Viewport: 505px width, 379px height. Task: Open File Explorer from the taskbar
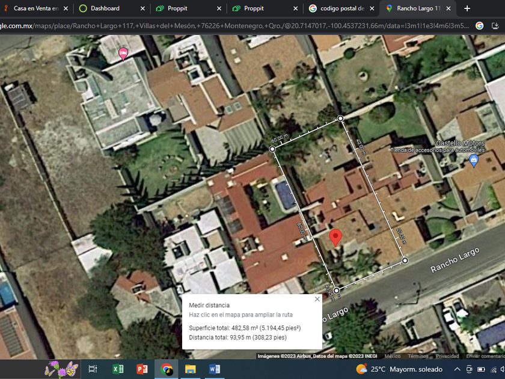pos(191,369)
